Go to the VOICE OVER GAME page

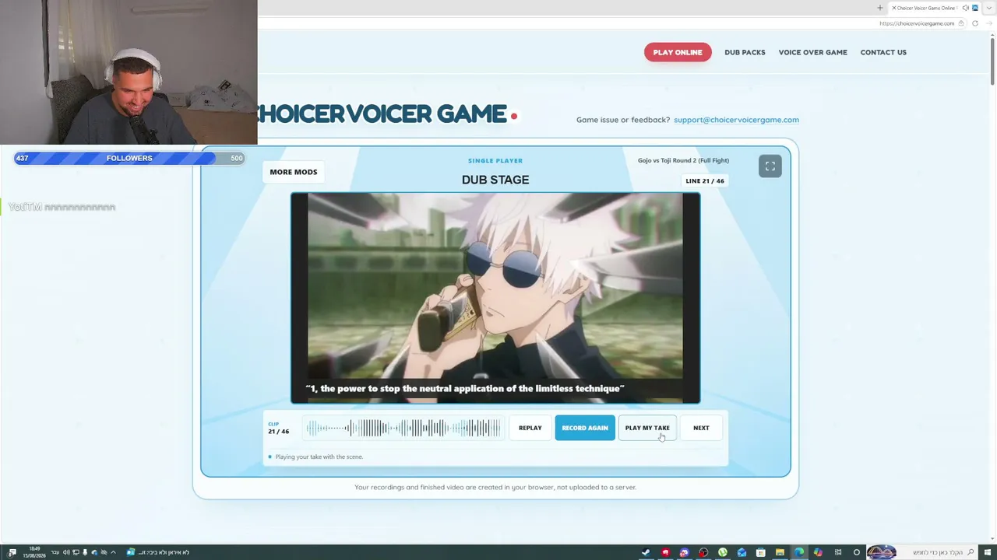click(812, 52)
